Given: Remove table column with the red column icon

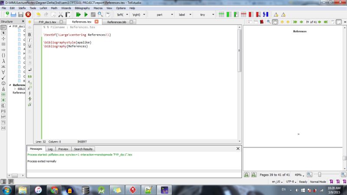Looking at the screenshot, I should pyautogui.click(x=251, y=15).
